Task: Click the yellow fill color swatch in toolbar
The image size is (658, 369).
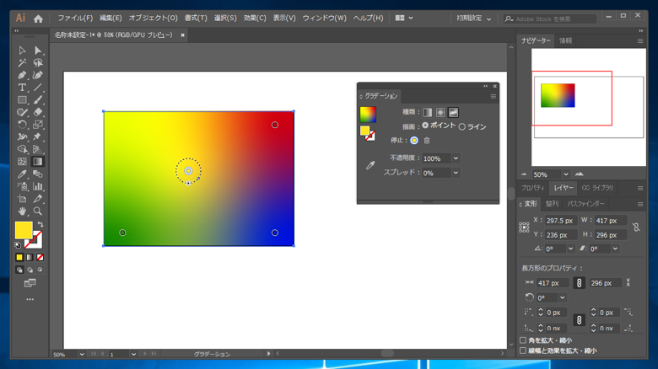Action: coord(24,230)
